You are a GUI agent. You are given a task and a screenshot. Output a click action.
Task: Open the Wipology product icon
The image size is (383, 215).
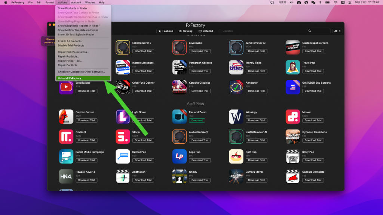pyautogui.click(x=236, y=116)
